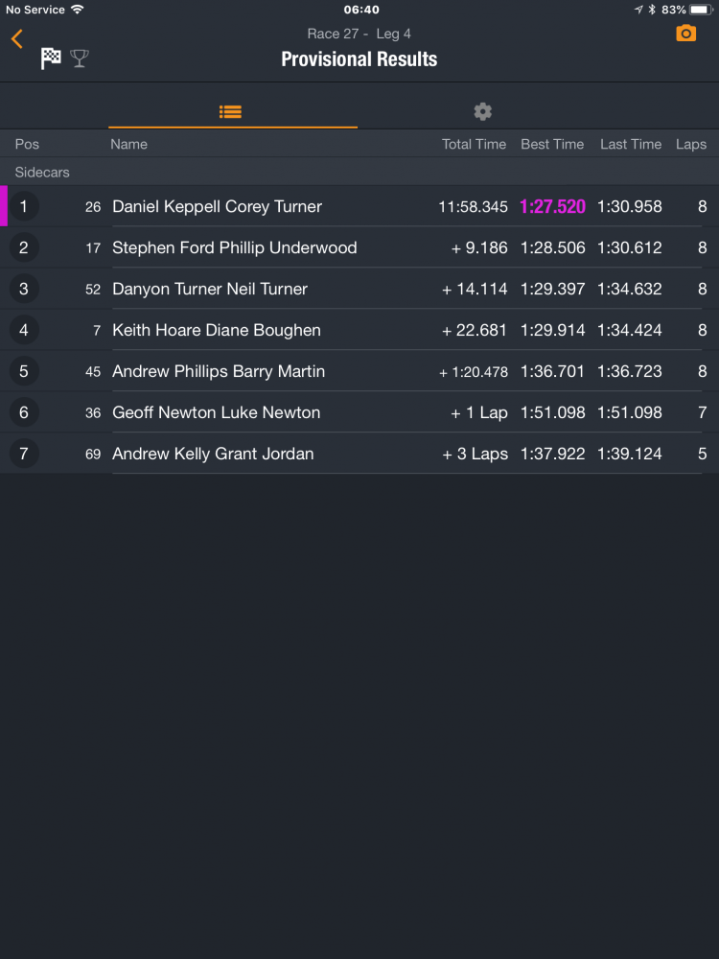The image size is (719, 959).
Task: Open the Stephen Ford Phillip Underwood entry
Action: pyautogui.click(x=234, y=247)
